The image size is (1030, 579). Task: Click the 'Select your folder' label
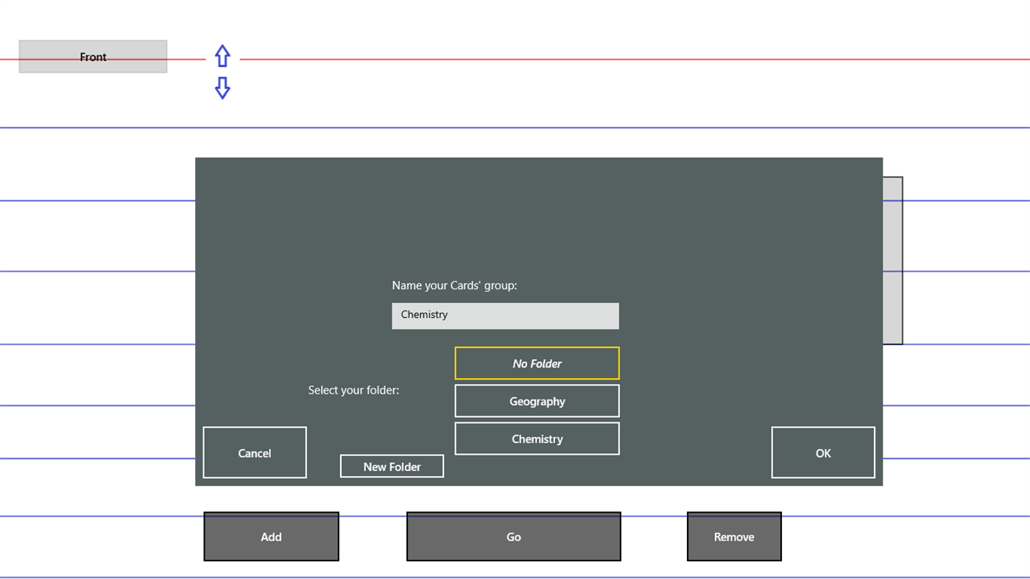(x=353, y=390)
